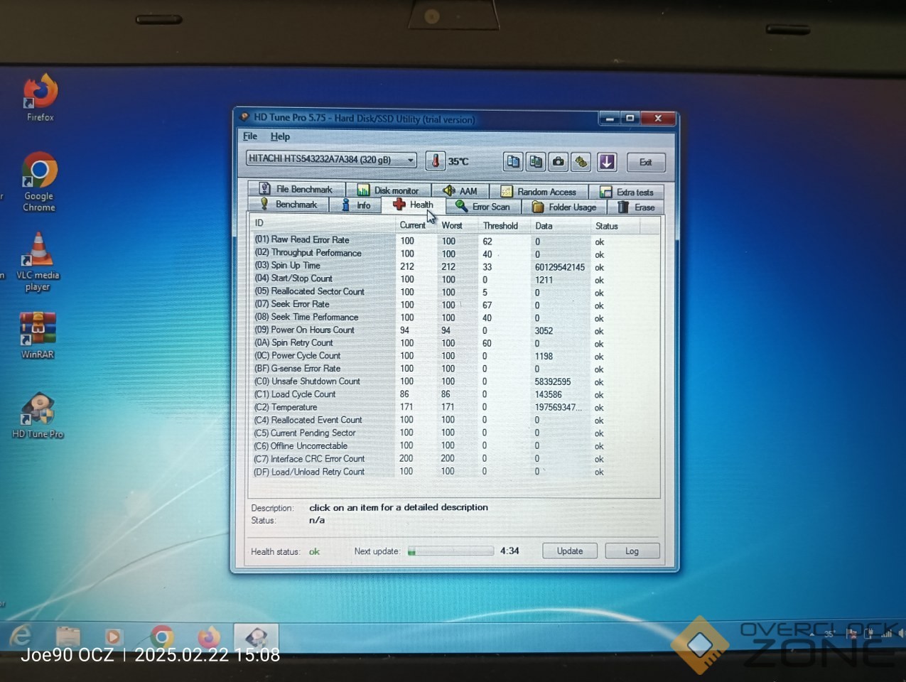Viewport: 906px width, 682px height.
Task: Select the Reallocated Sector Count row
Action: tap(318, 292)
